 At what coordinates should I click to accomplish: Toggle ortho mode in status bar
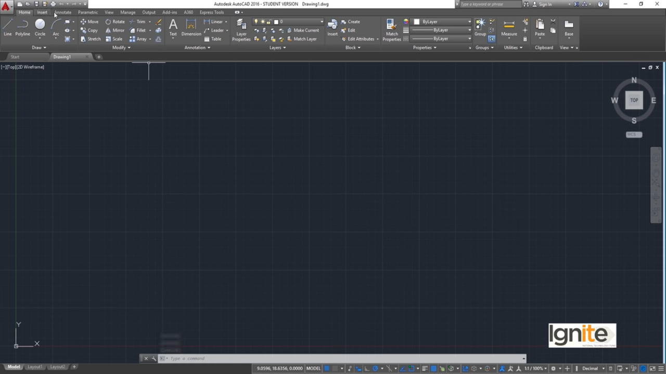click(x=367, y=368)
